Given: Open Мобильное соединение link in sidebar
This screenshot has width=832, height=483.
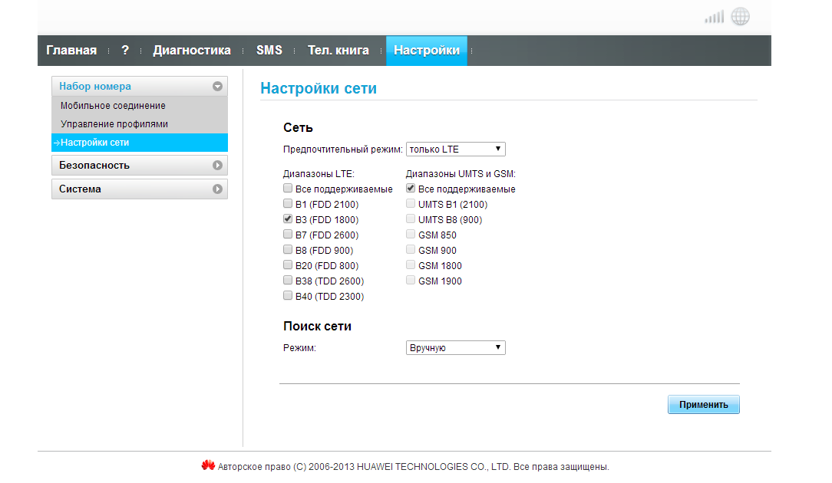Looking at the screenshot, I should (x=113, y=106).
